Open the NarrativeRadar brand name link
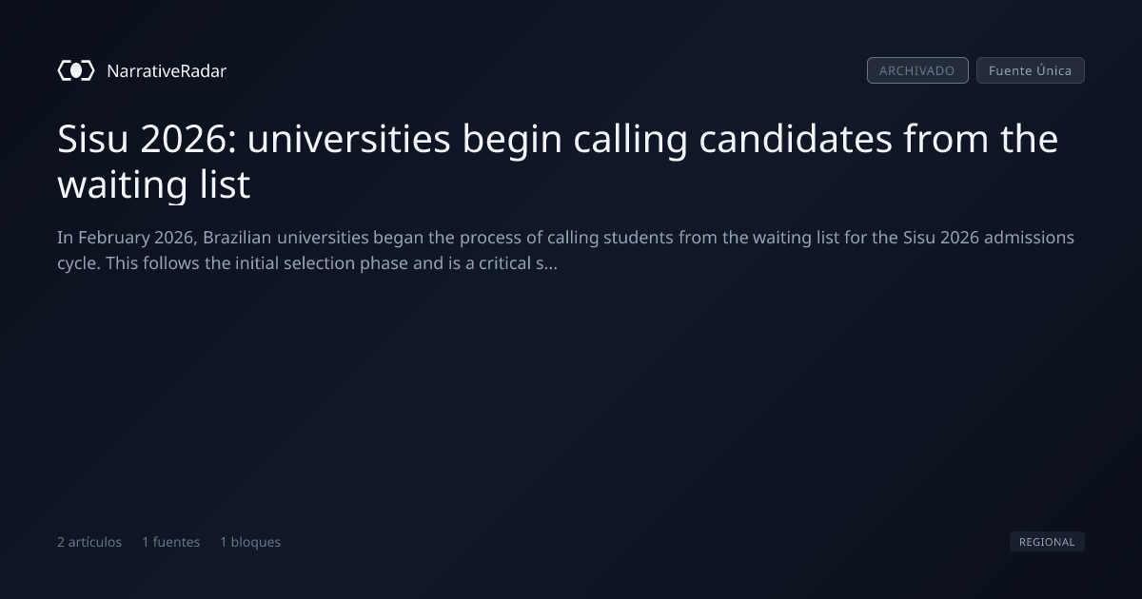This screenshot has height=599, width=1142. (x=167, y=70)
